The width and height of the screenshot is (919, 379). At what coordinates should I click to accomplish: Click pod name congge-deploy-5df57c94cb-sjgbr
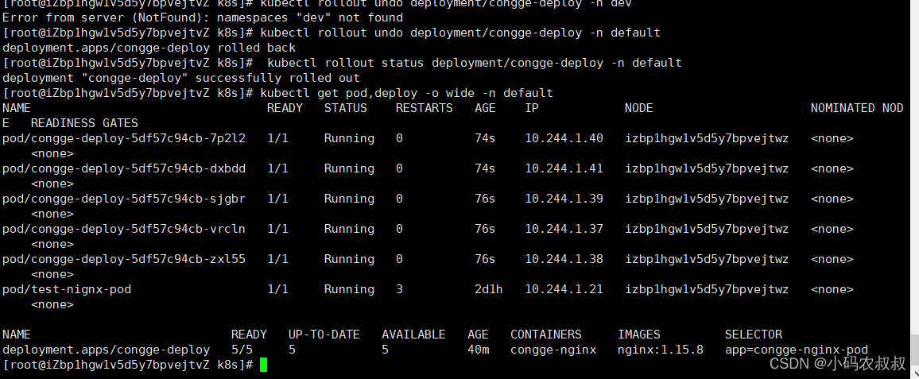point(124,199)
